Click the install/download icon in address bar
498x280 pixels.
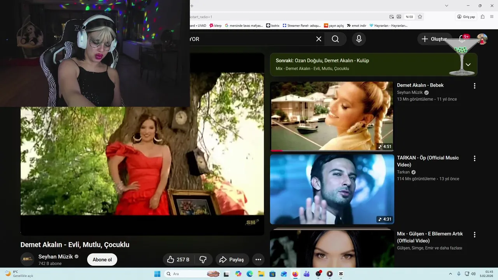pos(399,17)
